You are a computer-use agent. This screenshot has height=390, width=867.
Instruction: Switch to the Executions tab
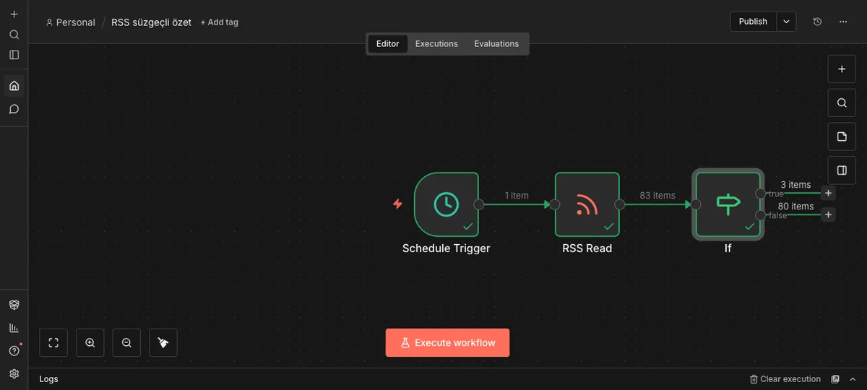[436, 44]
